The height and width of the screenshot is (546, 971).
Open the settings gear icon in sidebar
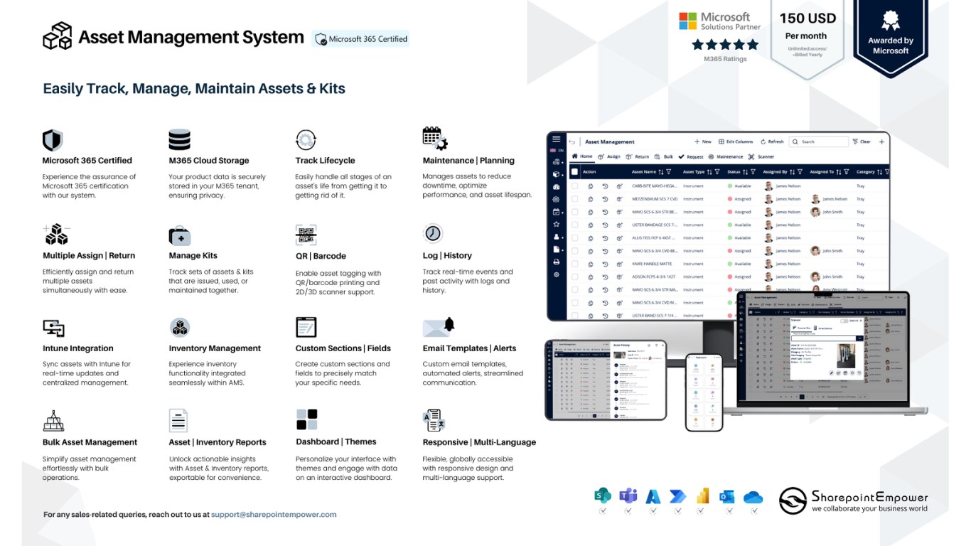[x=557, y=274]
